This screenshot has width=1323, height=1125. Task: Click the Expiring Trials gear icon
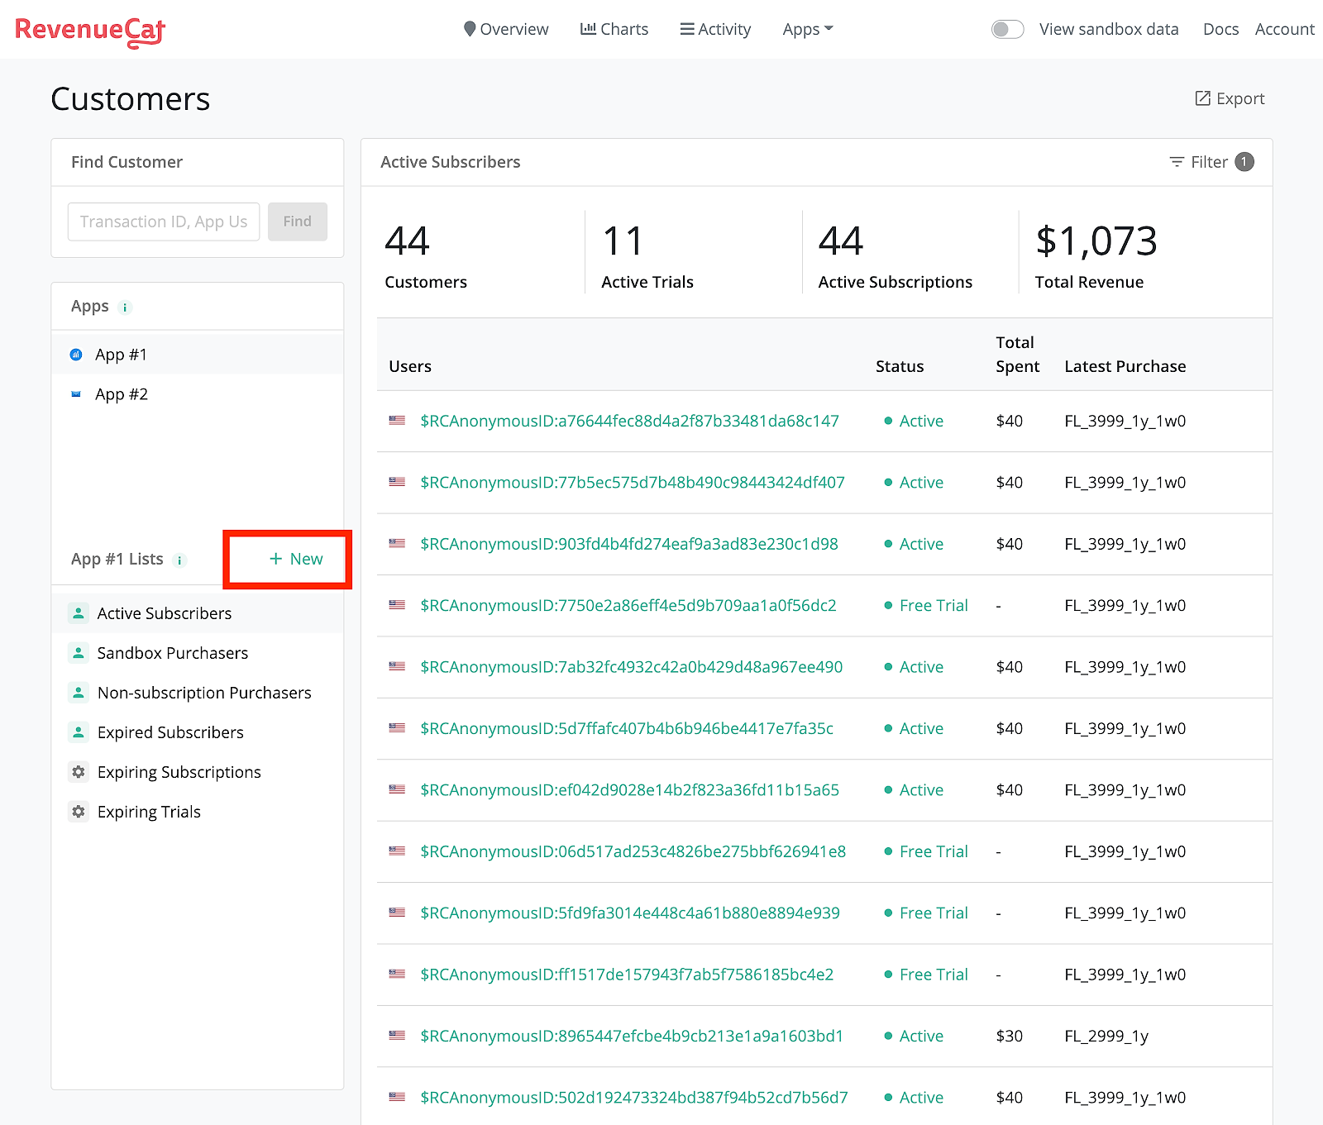(79, 812)
